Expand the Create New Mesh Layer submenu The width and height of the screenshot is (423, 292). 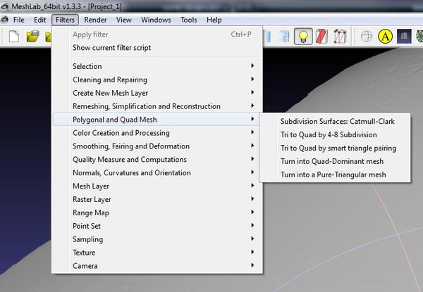(157, 93)
